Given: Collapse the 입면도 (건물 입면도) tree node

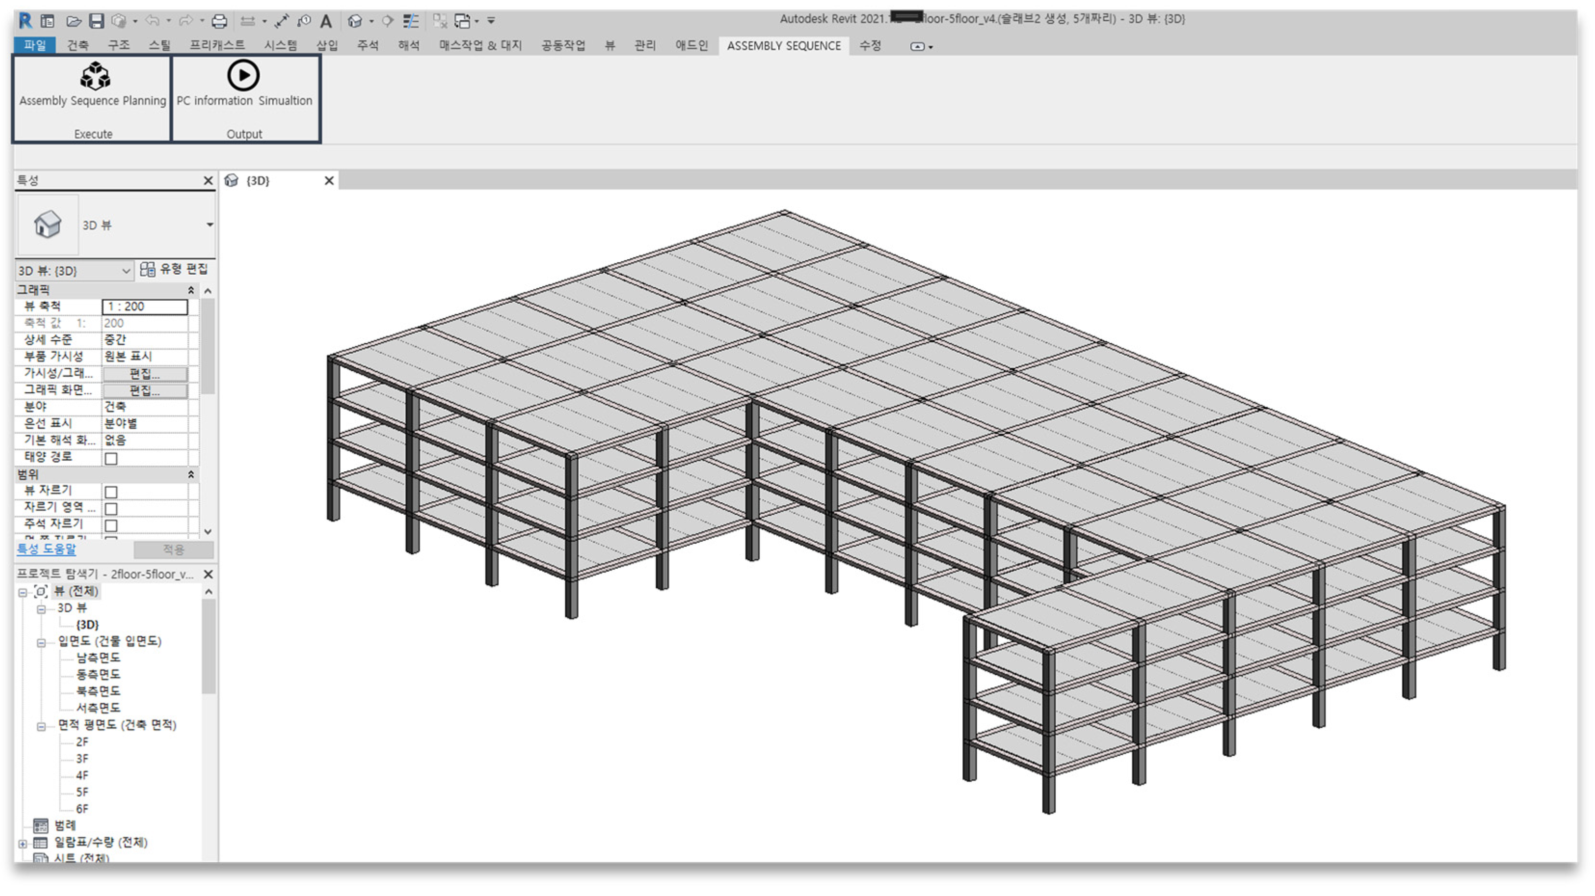Looking at the screenshot, I should click(x=41, y=643).
